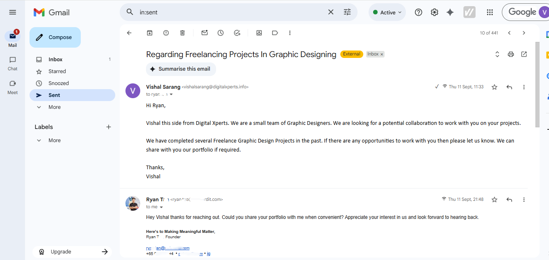Click Summarise this email
The image size is (549, 260).
click(181, 69)
